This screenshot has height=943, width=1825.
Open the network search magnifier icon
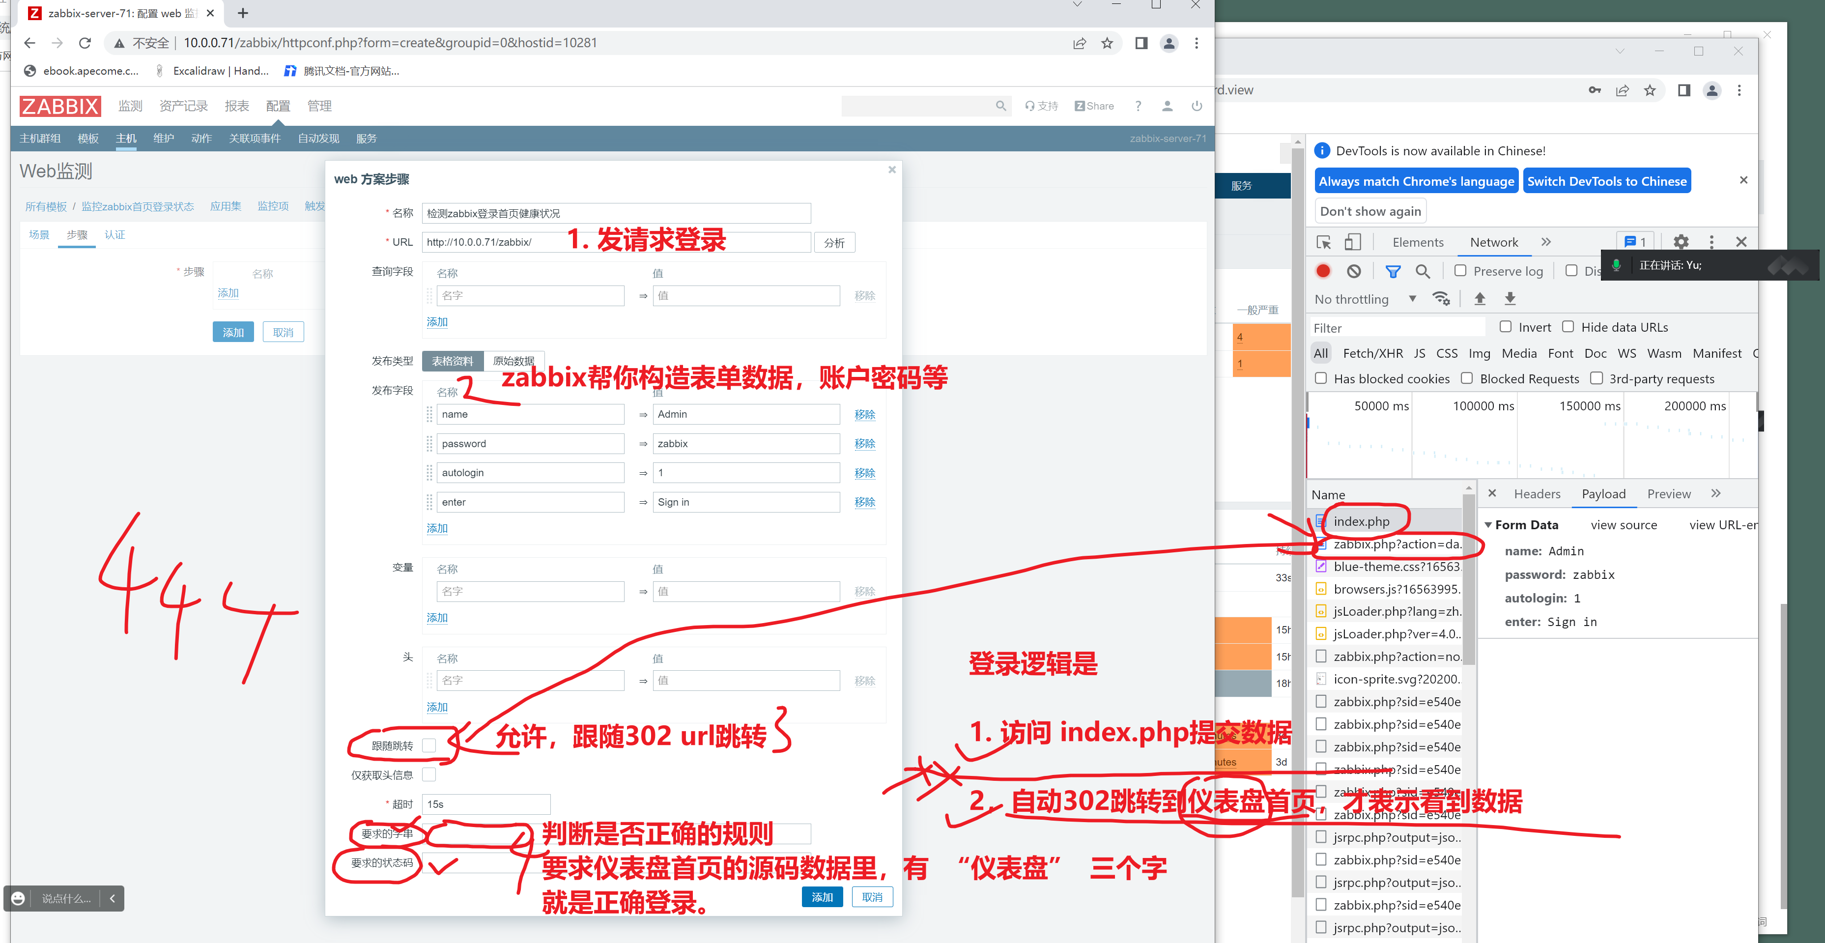tap(1422, 271)
